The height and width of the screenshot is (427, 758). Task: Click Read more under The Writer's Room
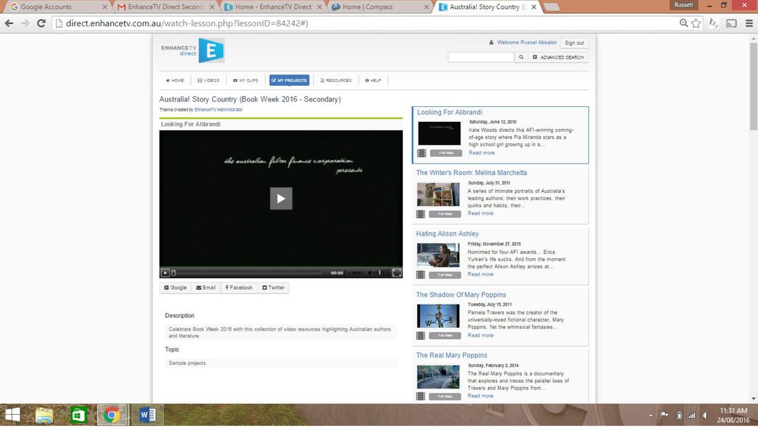[x=480, y=213]
